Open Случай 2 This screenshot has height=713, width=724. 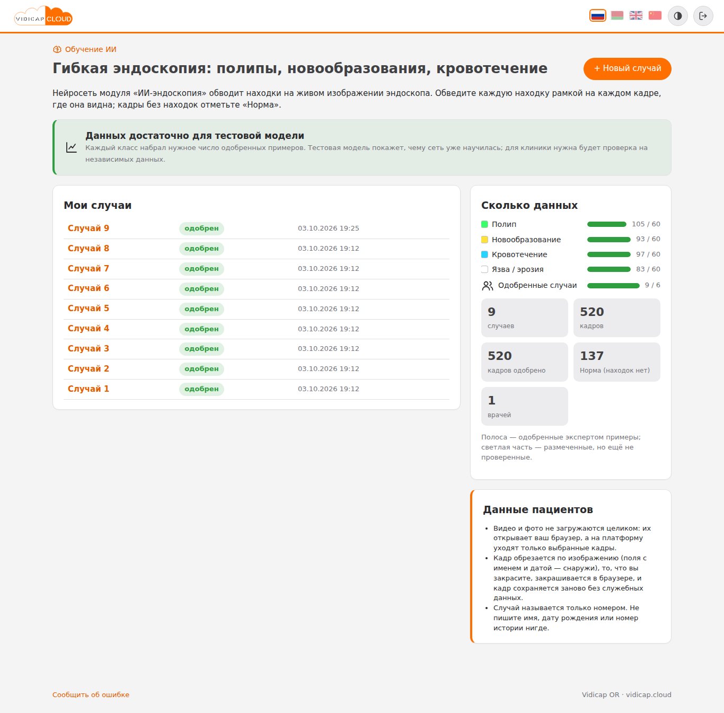pos(89,369)
